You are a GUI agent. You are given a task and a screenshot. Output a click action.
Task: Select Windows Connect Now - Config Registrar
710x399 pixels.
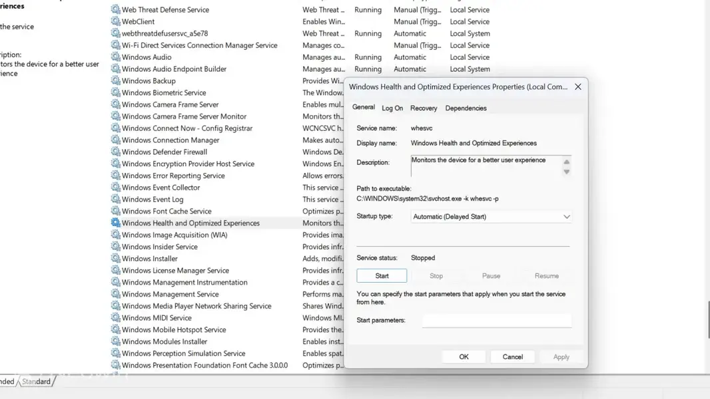(187, 128)
